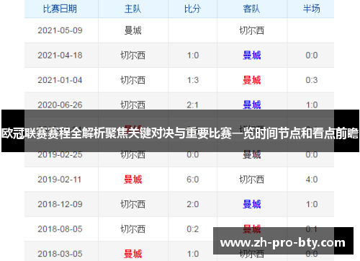
Task: Open red 曼城 link in 2018-03-05 row
Action: (132, 254)
